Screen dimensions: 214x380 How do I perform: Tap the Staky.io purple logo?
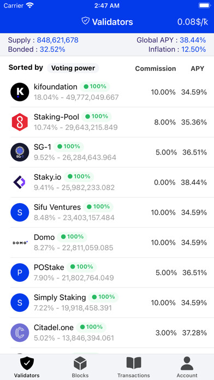click(20, 182)
